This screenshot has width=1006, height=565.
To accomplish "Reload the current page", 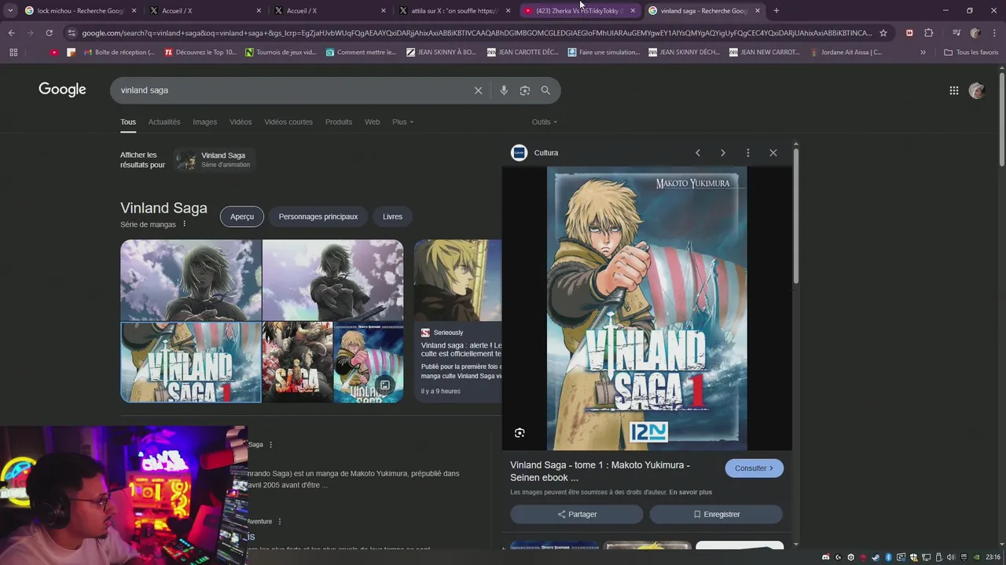I will [x=49, y=33].
